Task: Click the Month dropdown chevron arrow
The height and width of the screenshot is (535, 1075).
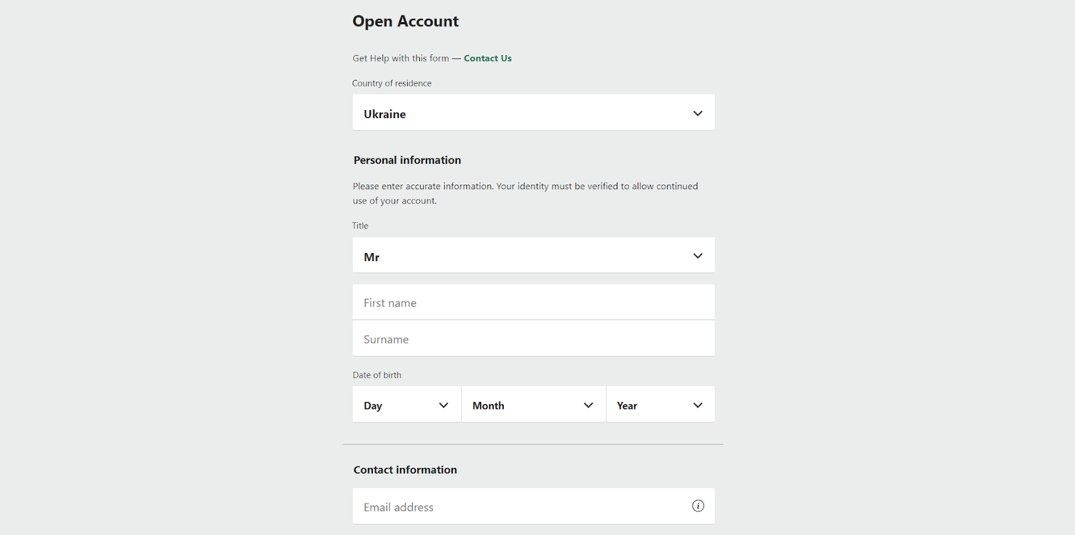Action: [x=589, y=405]
